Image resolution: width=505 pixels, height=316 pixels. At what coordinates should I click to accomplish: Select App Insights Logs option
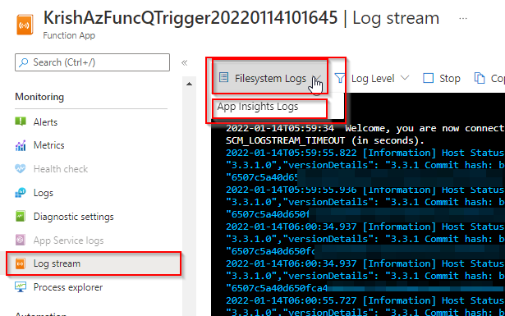258,107
